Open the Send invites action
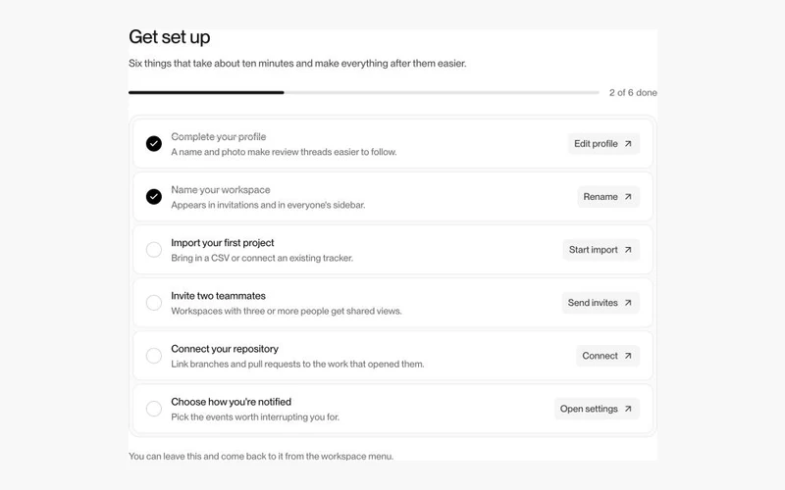 point(601,303)
